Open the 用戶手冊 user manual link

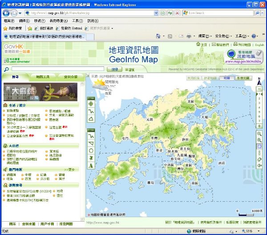47,224
